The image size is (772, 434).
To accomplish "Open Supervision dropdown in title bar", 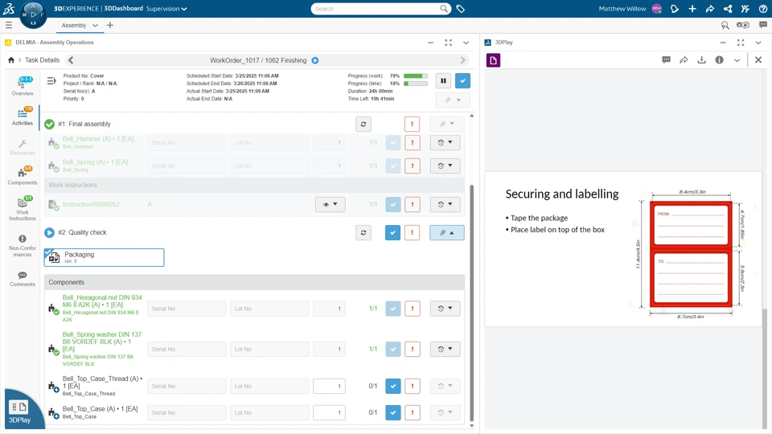I will (166, 9).
